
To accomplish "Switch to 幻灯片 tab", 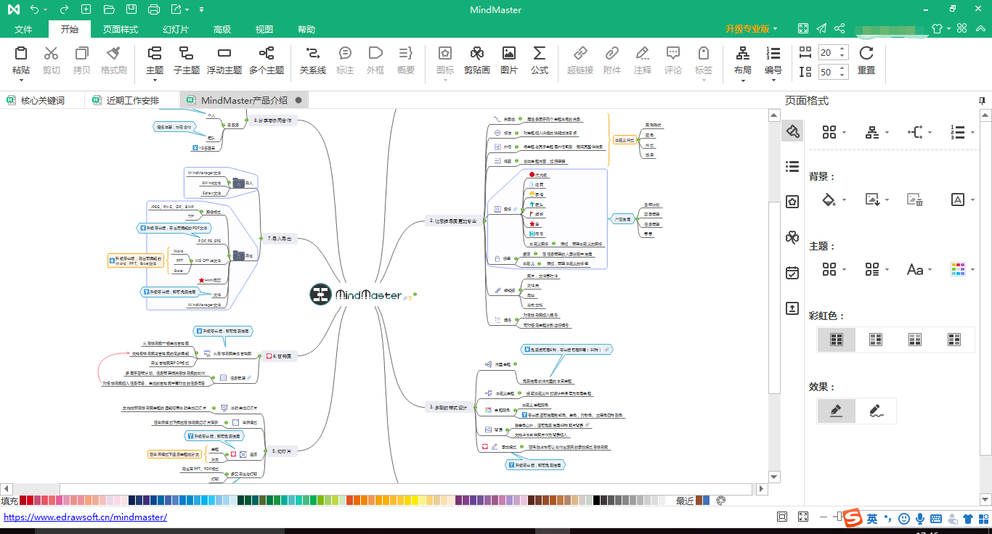I will coord(176,30).
